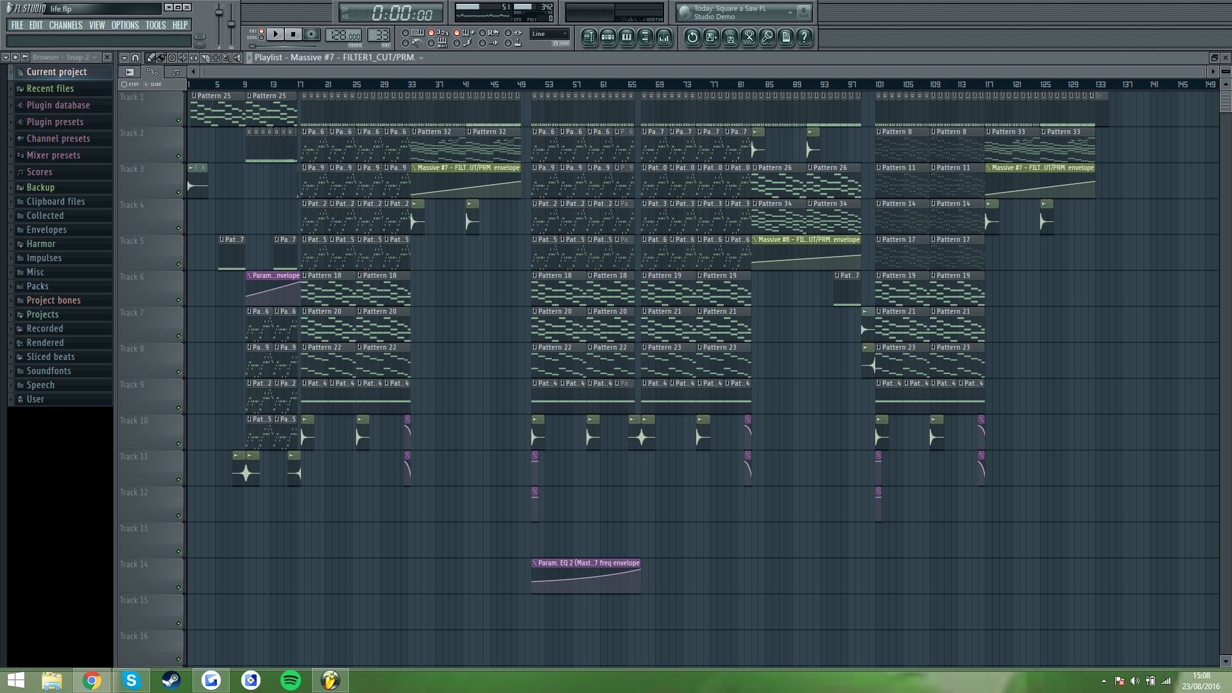Expand the Plugin presets browser folder
This screenshot has width=1232, height=693.
[x=55, y=122]
